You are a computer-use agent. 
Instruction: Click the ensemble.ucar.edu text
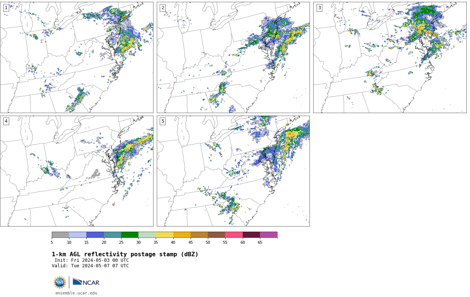pyautogui.click(x=76, y=293)
